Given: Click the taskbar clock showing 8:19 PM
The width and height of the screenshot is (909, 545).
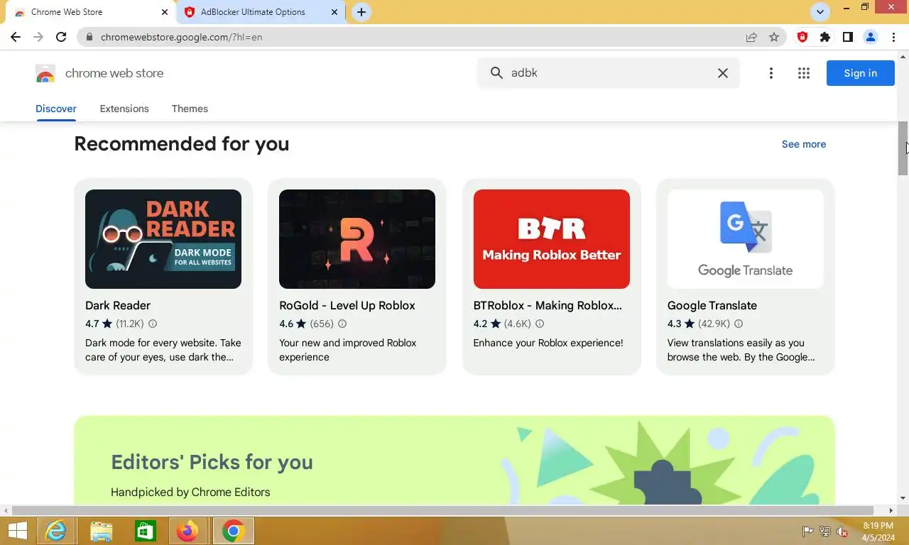Looking at the screenshot, I should [x=878, y=532].
